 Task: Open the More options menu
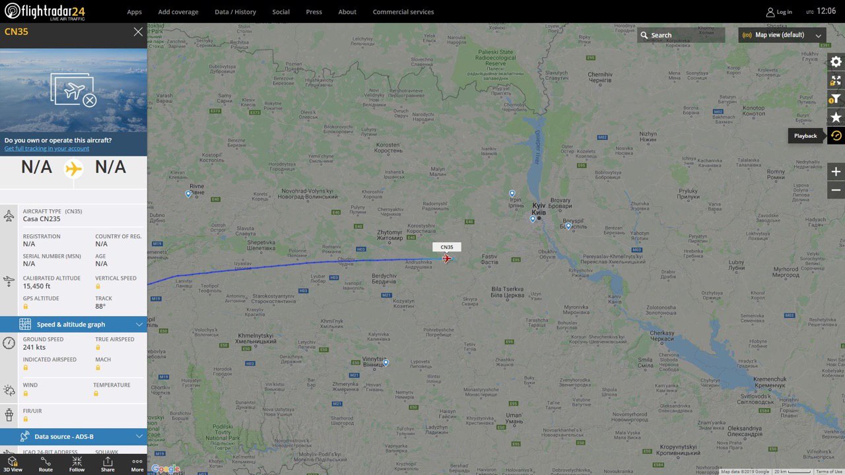point(137,464)
